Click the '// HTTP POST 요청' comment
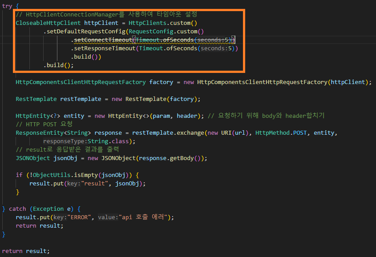The height and width of the screenshot is (257, 376). click(44, 124)
